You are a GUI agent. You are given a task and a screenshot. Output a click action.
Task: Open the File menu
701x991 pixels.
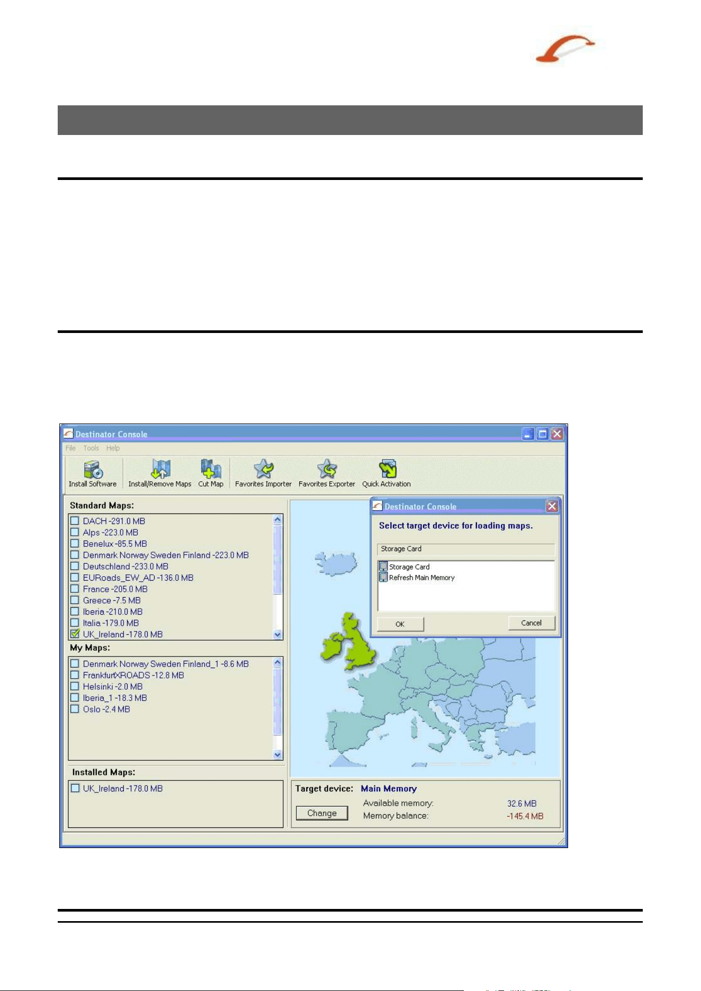(70, 448)
